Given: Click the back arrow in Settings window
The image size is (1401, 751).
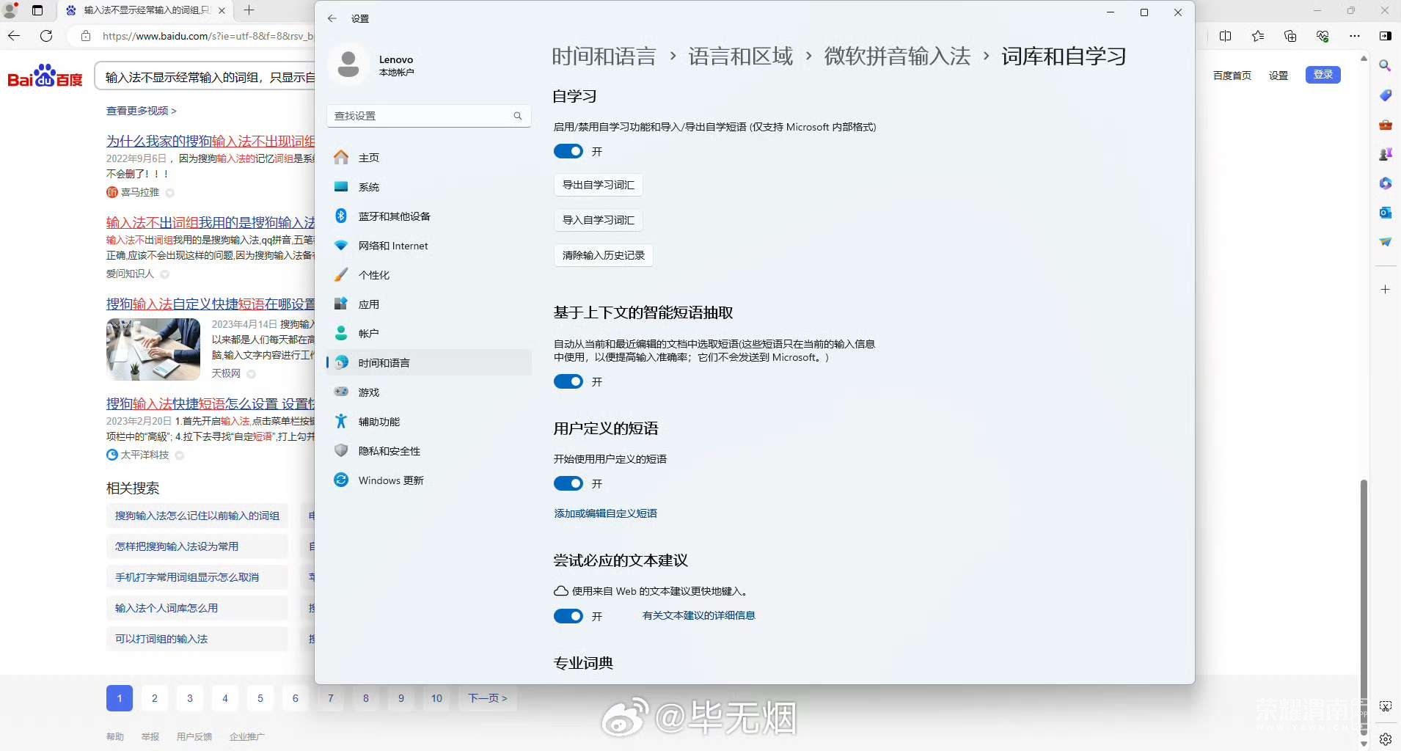Looking at the screenshot, I should [332, 18].
